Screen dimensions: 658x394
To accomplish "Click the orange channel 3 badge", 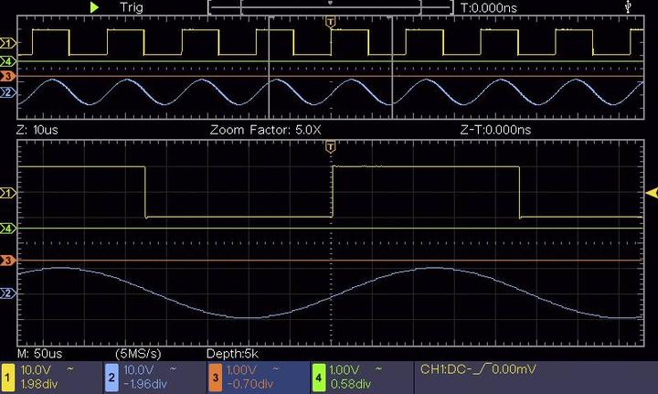I will pyautogui.click(x=216, y=378).
